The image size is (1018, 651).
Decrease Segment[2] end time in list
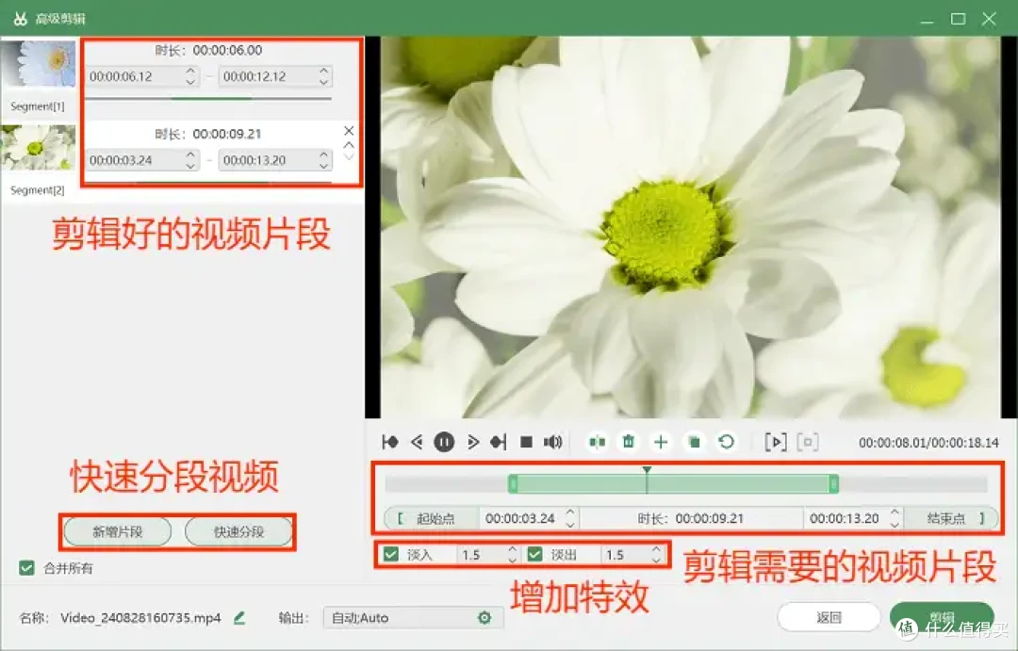point(323,165)
